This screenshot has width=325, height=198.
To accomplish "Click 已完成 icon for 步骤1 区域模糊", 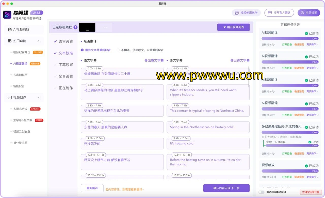I will tap(310, 142).
